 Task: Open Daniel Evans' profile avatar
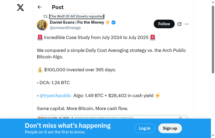click(x=42, y=25)
